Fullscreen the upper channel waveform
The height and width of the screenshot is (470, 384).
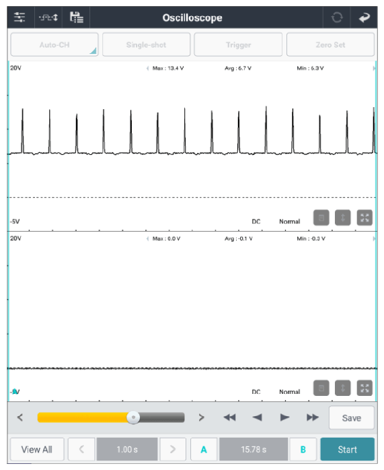click(x=364, y=218)
